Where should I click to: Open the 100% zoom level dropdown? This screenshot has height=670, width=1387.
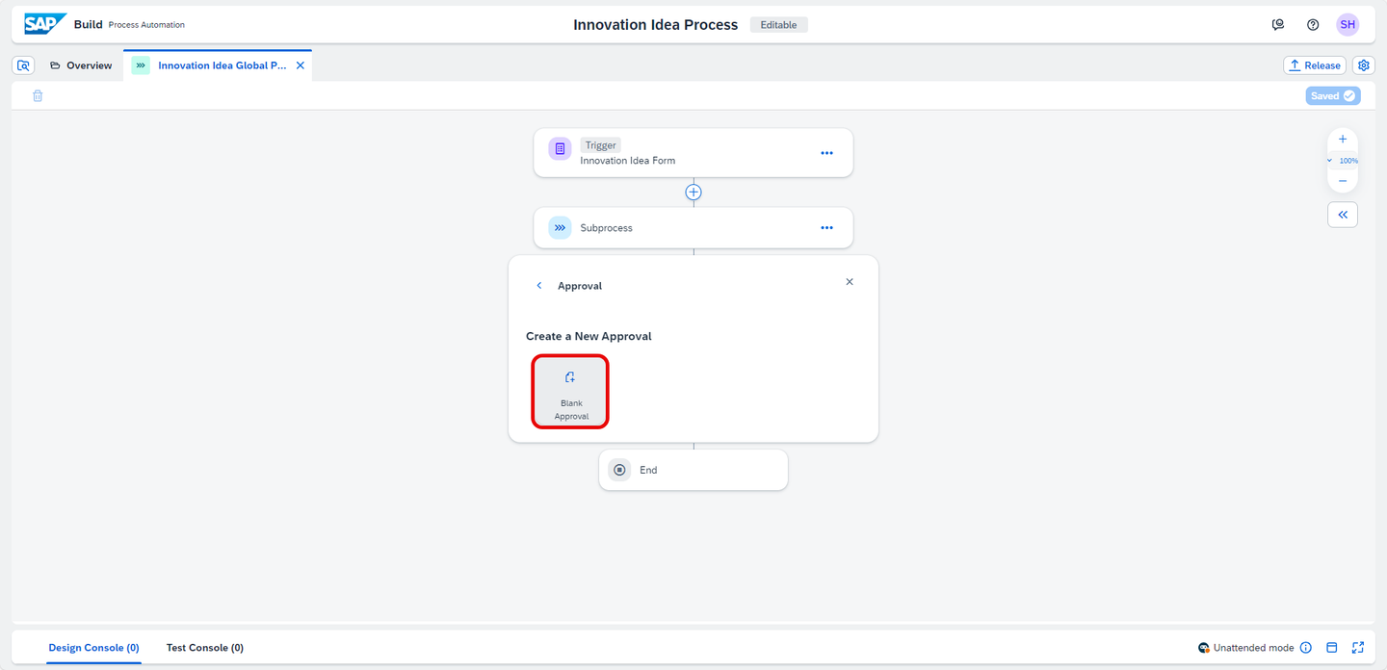click(x=1343, y=161)
